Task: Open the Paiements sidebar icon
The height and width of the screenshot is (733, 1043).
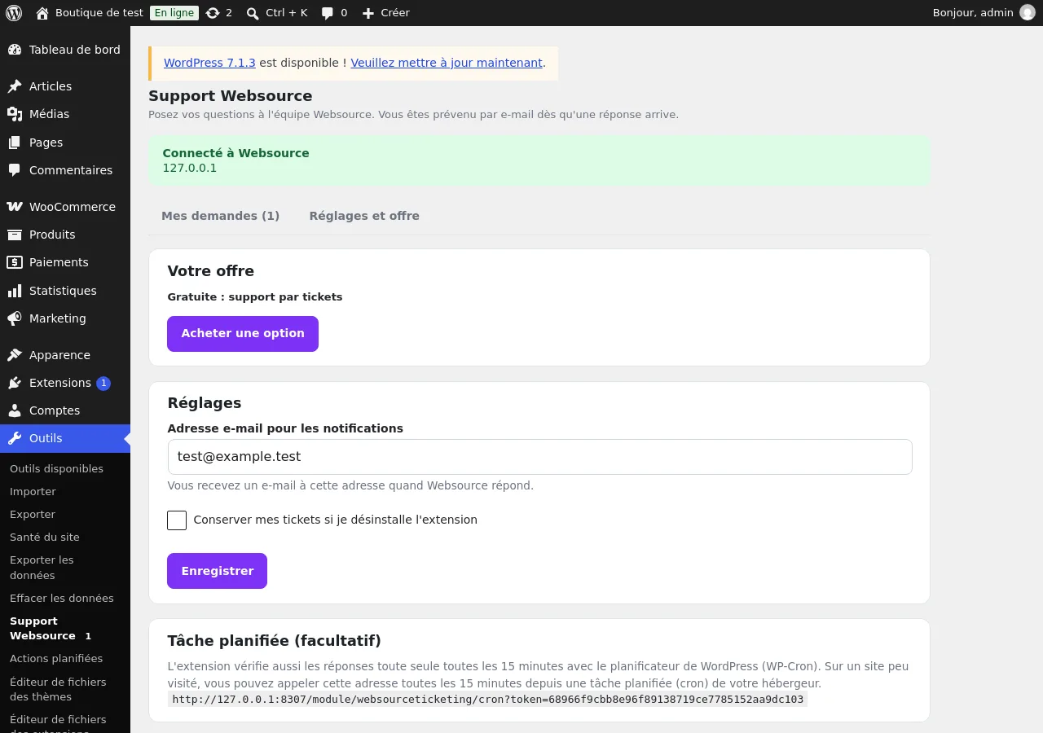Action: point(15,262)
